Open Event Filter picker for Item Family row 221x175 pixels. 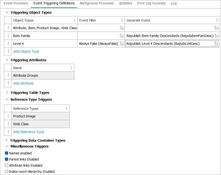coord(122,36)
